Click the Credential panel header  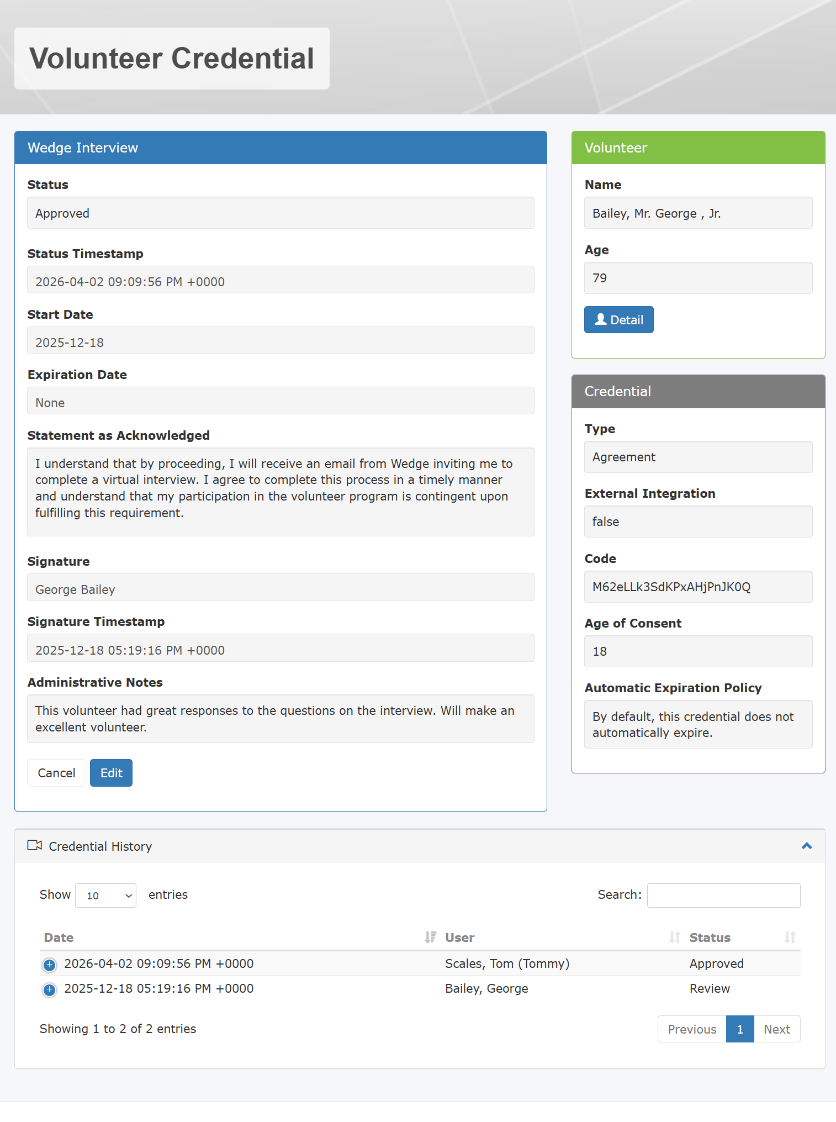point(699,392)
